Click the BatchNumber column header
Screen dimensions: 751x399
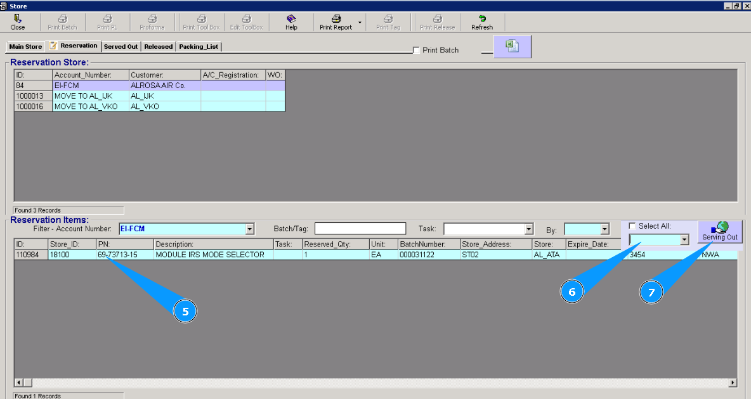pyautogui.click(x=429, y=244)
